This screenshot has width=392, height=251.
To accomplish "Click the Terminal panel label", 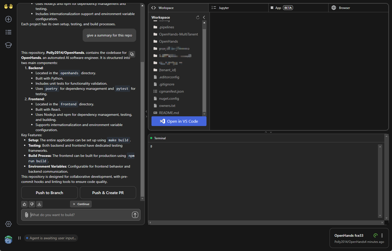I will coord(160,138).
